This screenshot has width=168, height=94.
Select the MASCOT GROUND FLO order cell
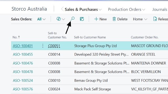pos(149,46)
